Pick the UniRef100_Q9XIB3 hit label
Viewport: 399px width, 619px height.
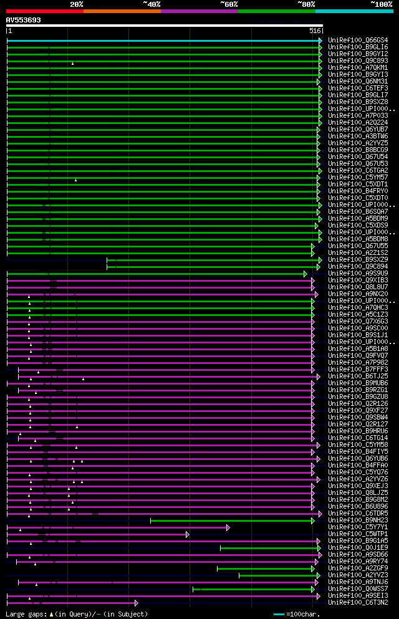(x=358, y=281)
